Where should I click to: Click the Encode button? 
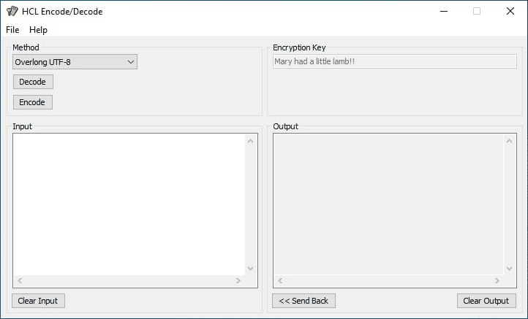tap(33, 102)
